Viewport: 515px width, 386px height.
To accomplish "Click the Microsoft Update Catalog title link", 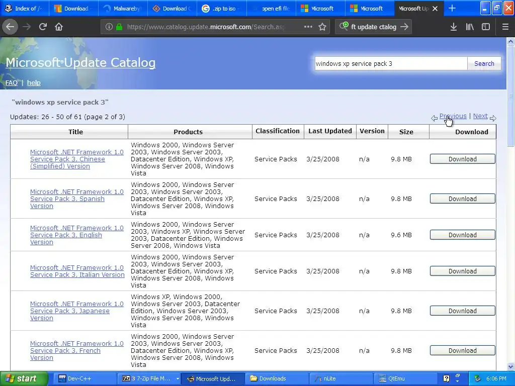I will coord(80,63).
